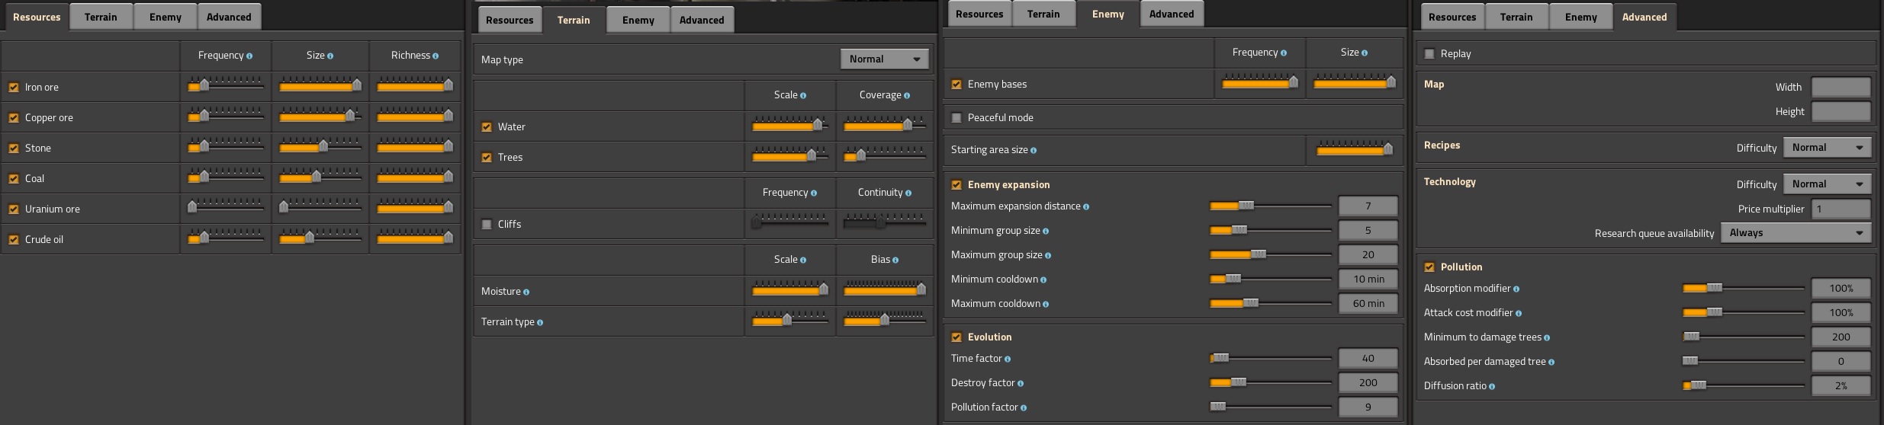Uncheck the Iron ore checkbox
1884x425 pixels.
click(14, 88)
